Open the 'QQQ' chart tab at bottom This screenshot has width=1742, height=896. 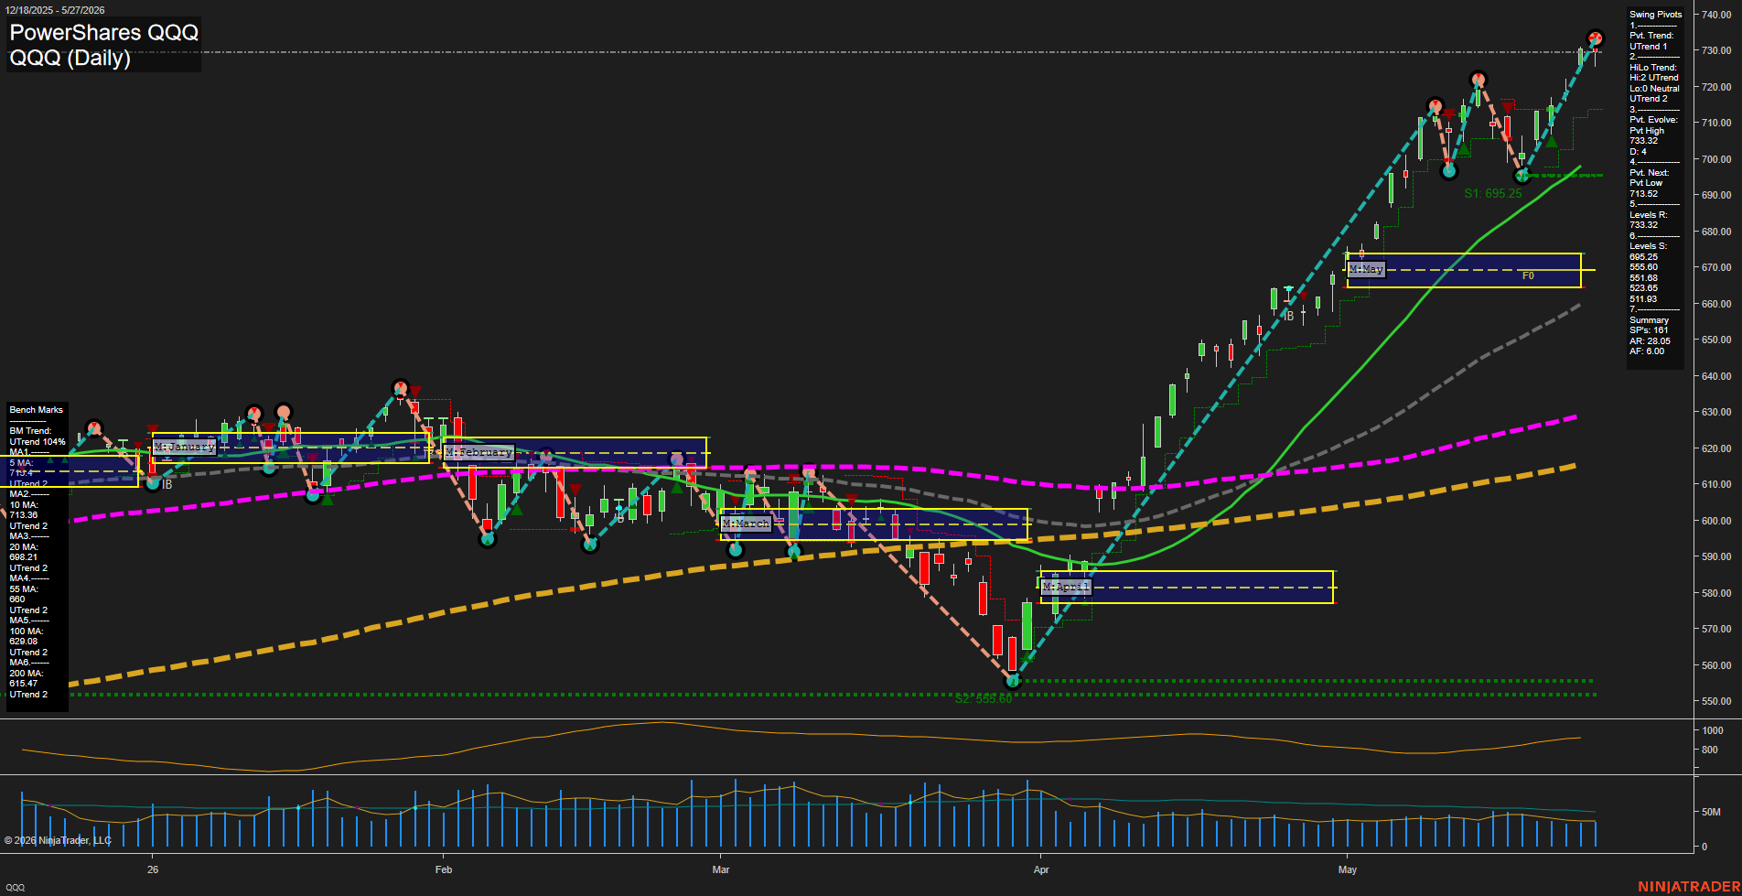[15, 888]
